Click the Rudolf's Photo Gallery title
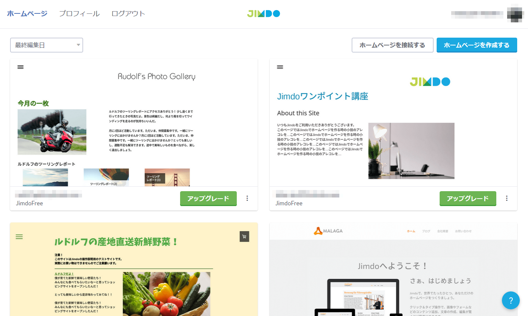528x316 pixels. pos(157,76)
